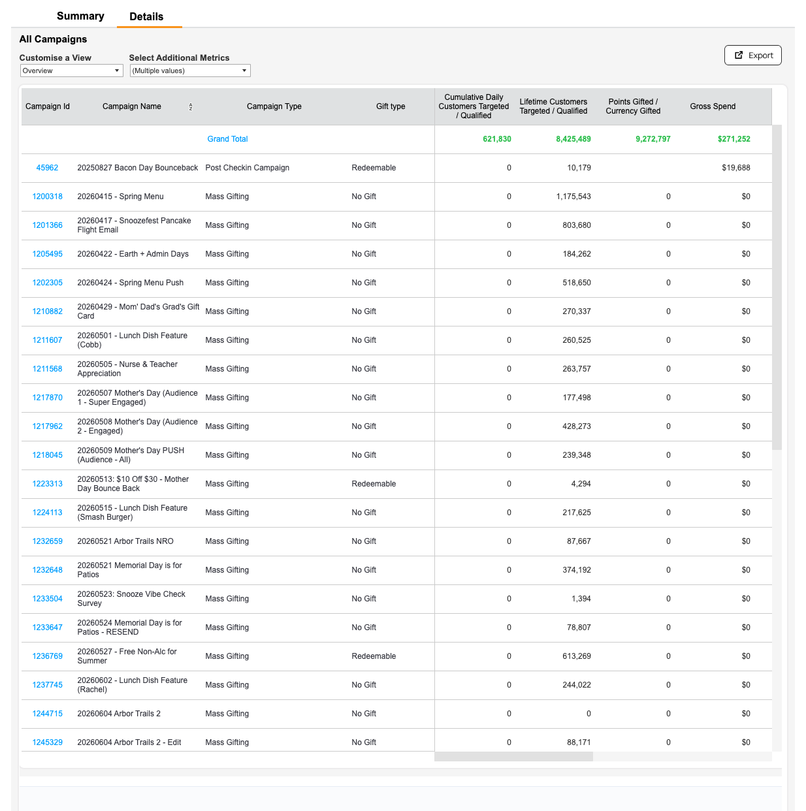Open campaign ID 1210882

pyautogui.click(x=48, y=311)
